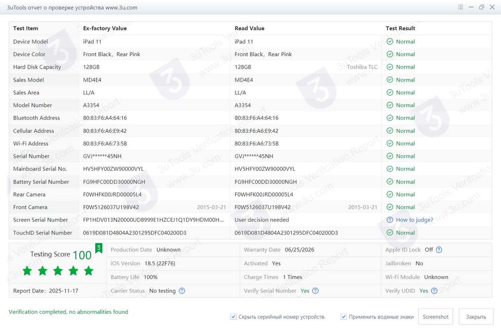Minimize the 3uTools report window

471,7
